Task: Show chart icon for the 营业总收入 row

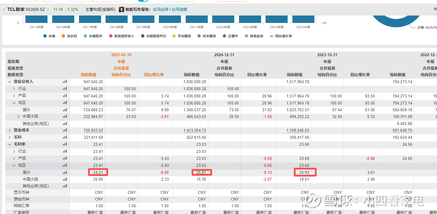Action: (65, 82)
